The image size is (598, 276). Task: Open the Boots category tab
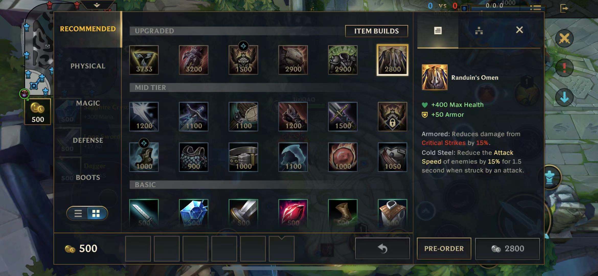pyautogui.click(x=88, y=177)
